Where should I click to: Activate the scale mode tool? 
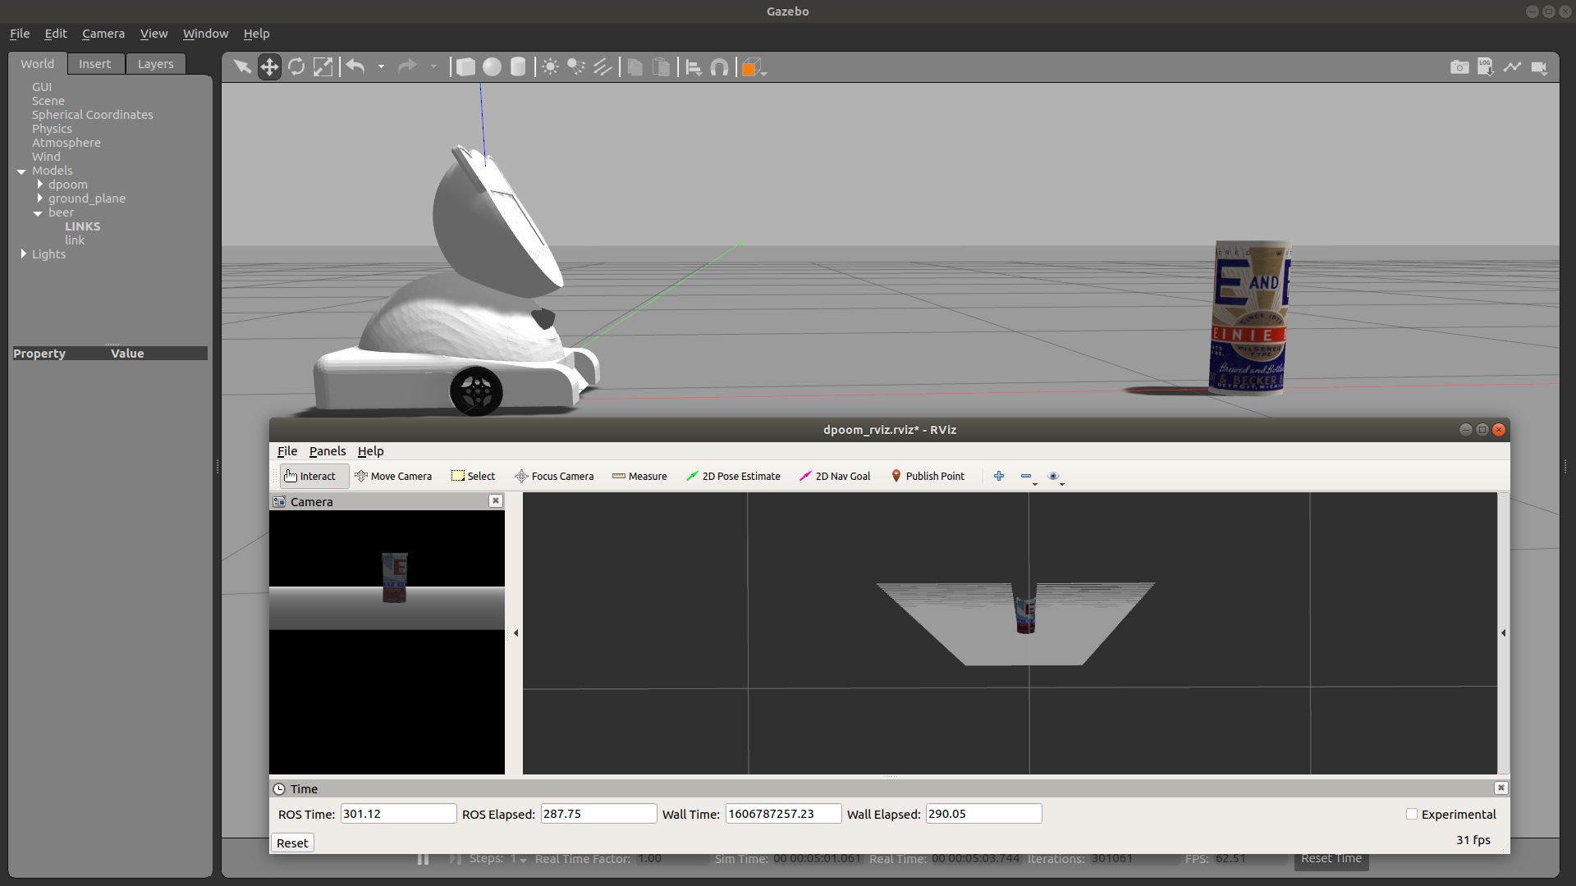point(323,66)
